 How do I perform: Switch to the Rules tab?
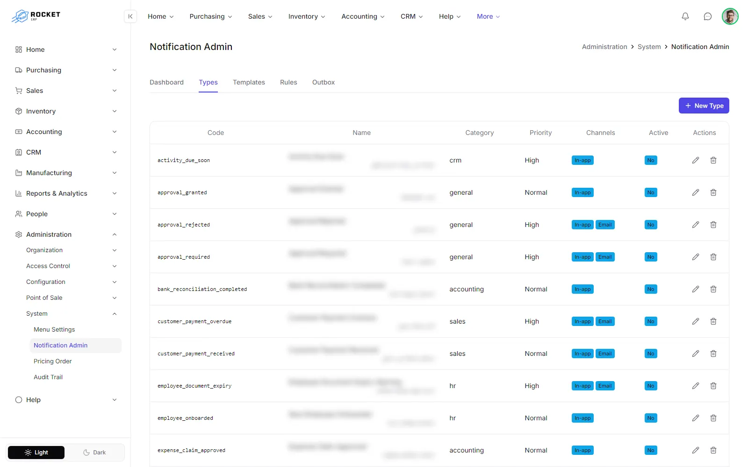[x=288, y=82]
